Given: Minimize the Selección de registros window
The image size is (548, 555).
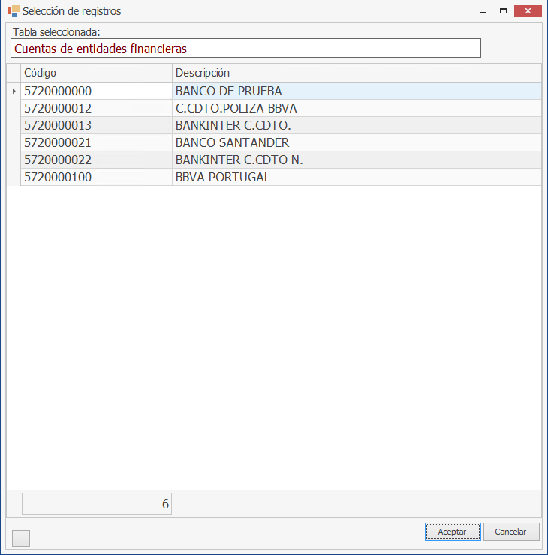Looking at the screenshot, I should click(x=481, y=10).
